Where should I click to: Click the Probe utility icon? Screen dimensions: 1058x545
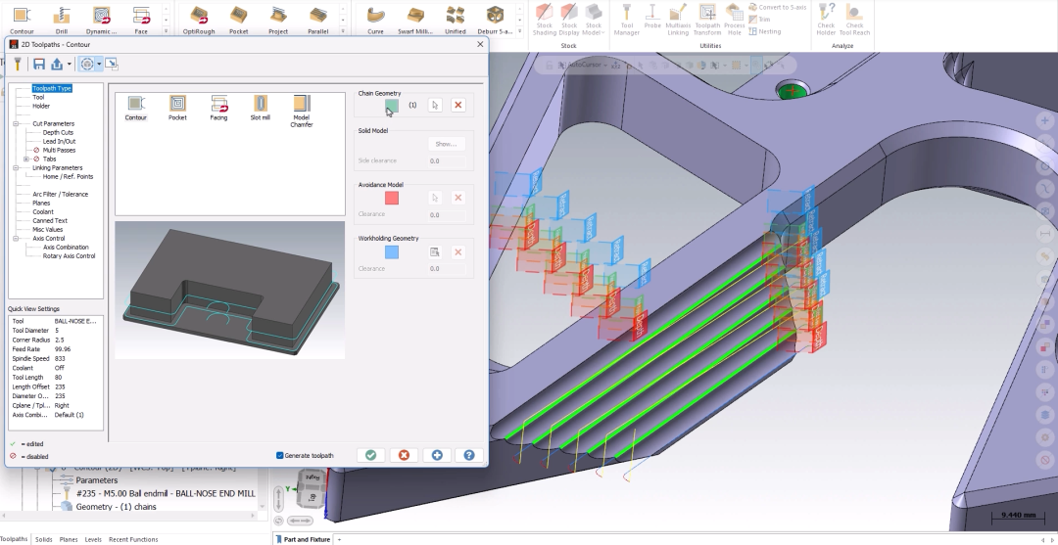click(651, 17)
